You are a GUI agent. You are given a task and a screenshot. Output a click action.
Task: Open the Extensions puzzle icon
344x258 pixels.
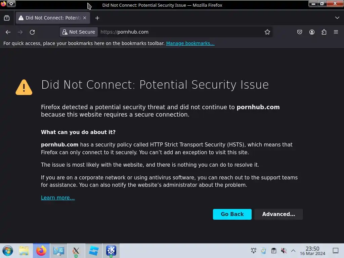pos(324,32)
